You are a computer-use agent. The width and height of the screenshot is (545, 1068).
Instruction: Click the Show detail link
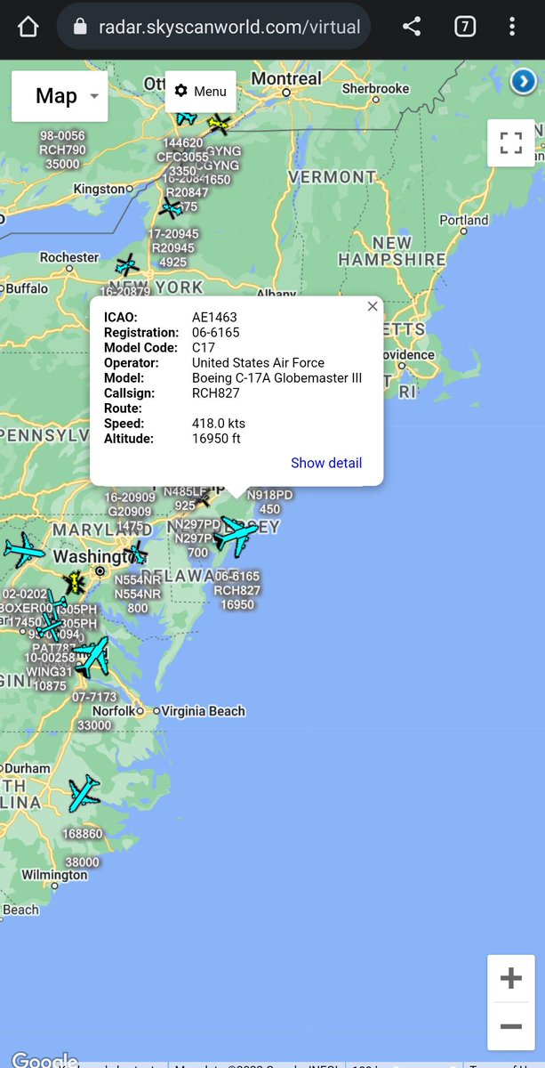click(326, 463)
